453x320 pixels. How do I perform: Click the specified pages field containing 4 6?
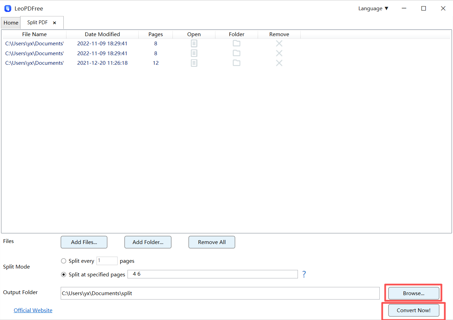pos(213,274)
